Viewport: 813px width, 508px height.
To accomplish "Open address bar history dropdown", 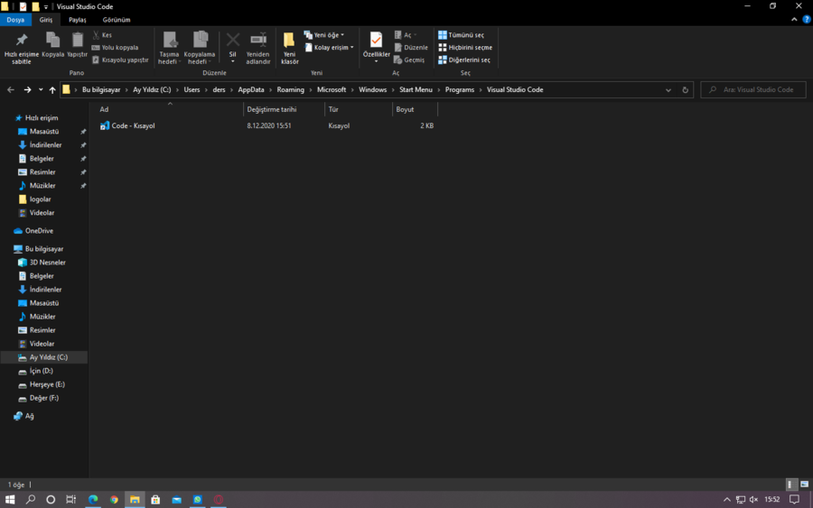I will (x=668, y=89).
